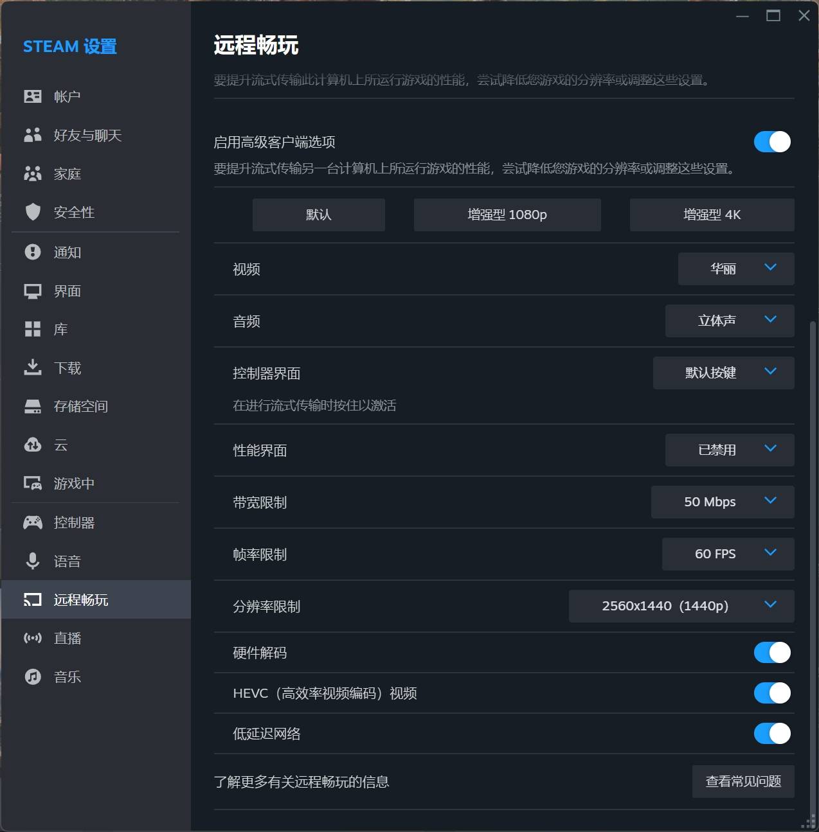Select the 界面 monitor icon
This screenshot has width=819, height=832.
click(33, 291)
